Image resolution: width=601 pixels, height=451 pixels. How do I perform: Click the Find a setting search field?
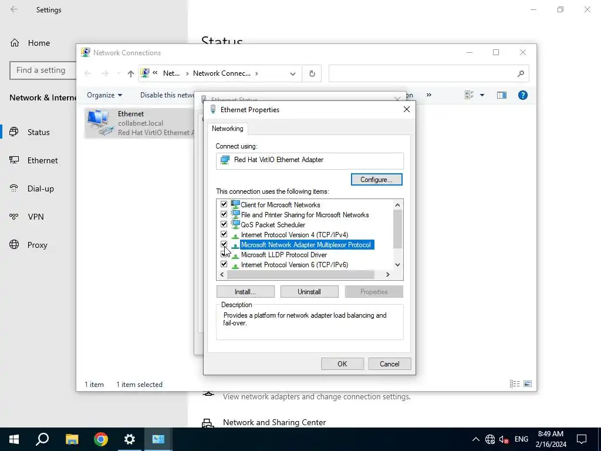[x=43, y=70]
